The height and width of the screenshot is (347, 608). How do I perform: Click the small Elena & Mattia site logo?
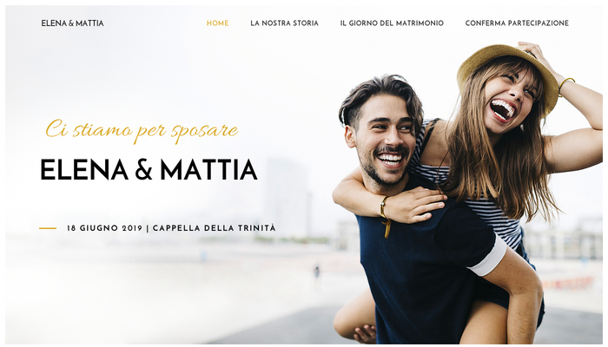coord(72,23)
